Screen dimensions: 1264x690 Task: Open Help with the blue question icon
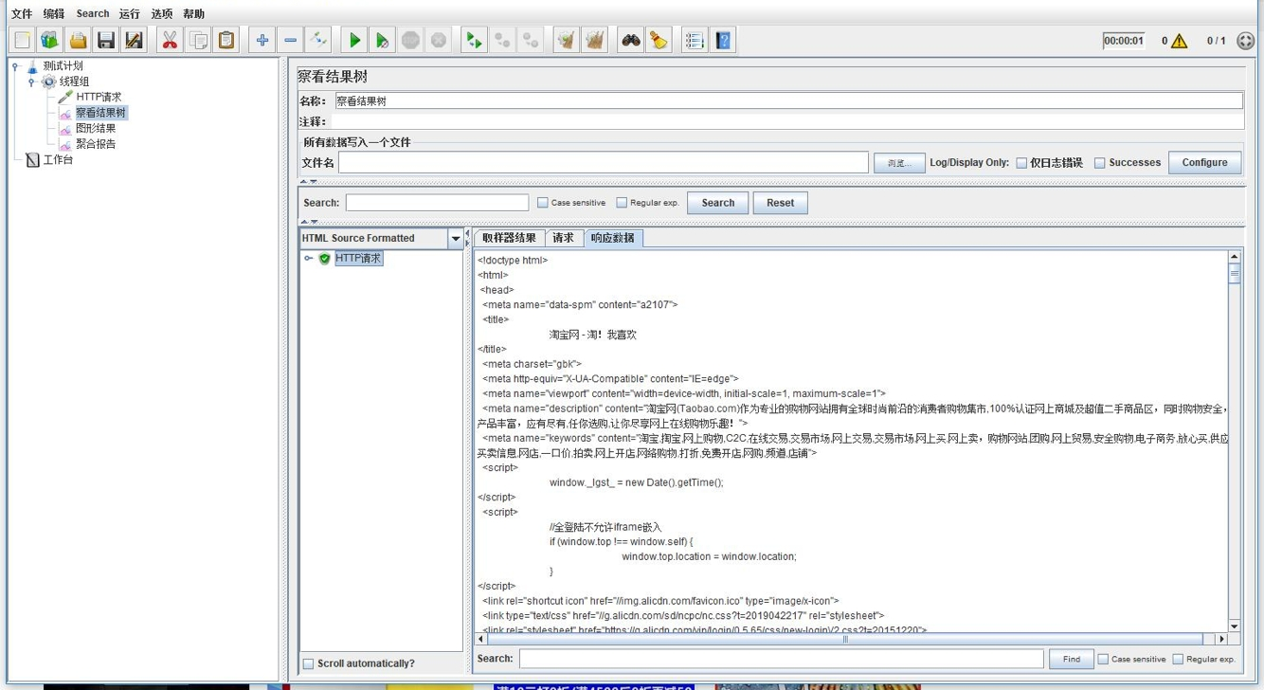[x=723, y=40]
